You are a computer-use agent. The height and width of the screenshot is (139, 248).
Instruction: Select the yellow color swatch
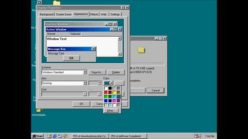click(x=114, y=92)
